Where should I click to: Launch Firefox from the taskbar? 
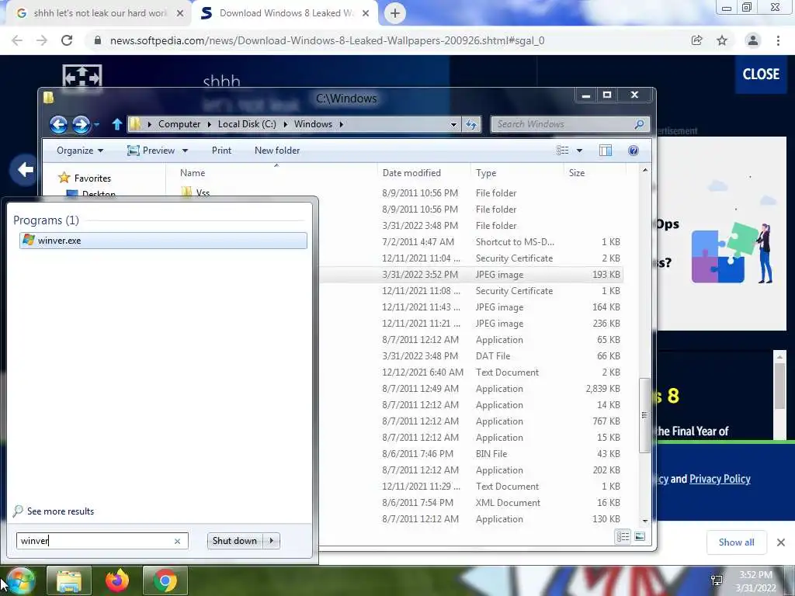pos(117,580)
